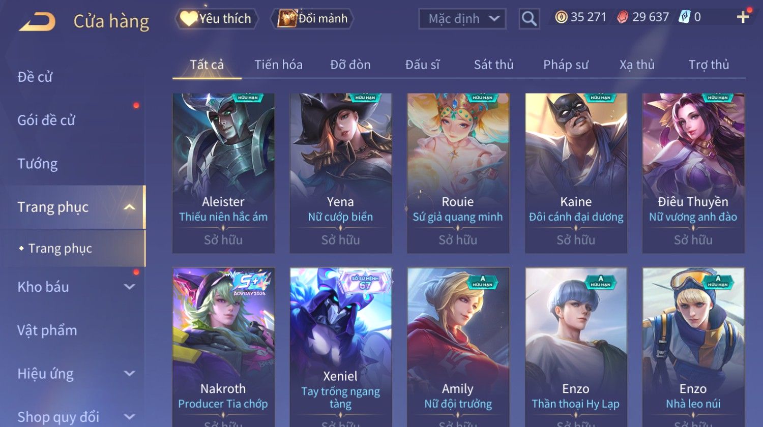The height and width of the screenshot is (427, 763).
Task: Click the chest icon on Đổi mảnh
Action: tap(287, 19)
